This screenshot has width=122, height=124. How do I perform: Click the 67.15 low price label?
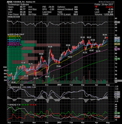pos(36,78)
